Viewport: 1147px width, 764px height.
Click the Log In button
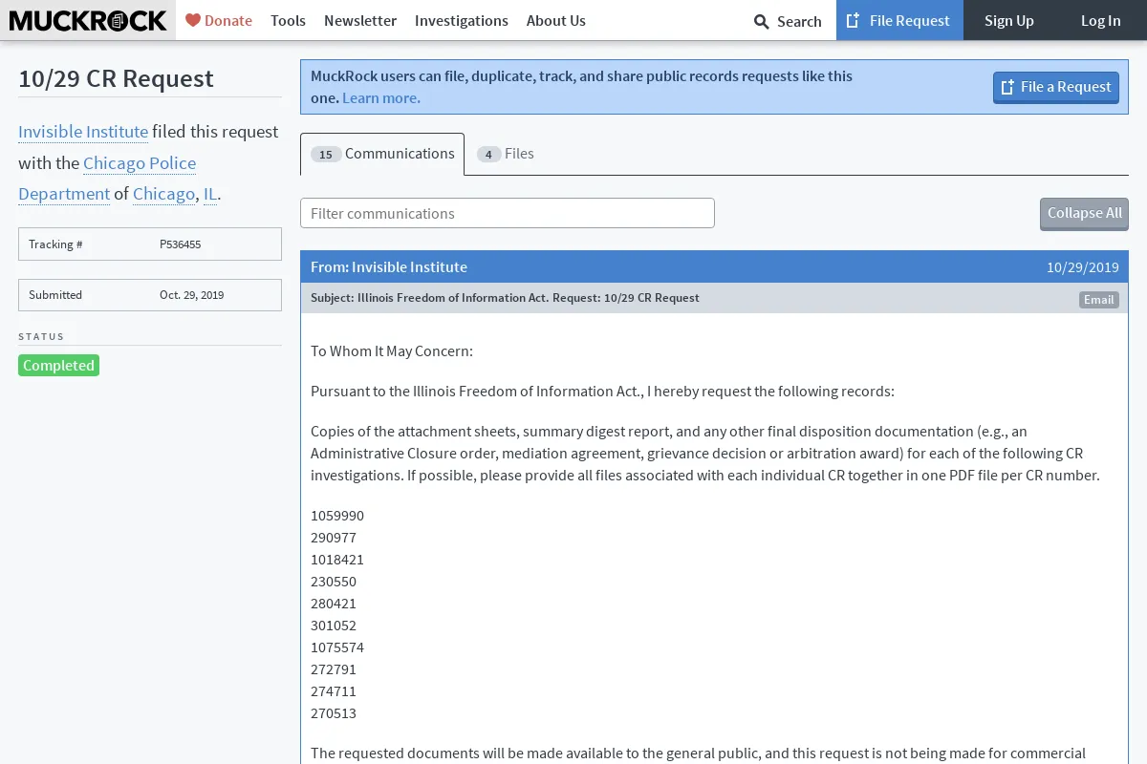click(x=1101, y=20)
